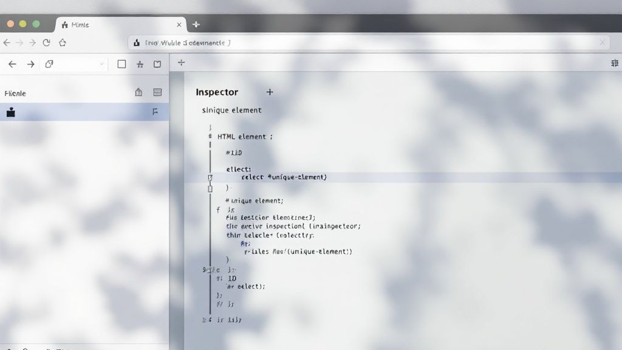Select the highlighted row in the sidebar
Screen dimensions: 622x350
point(84,112)
